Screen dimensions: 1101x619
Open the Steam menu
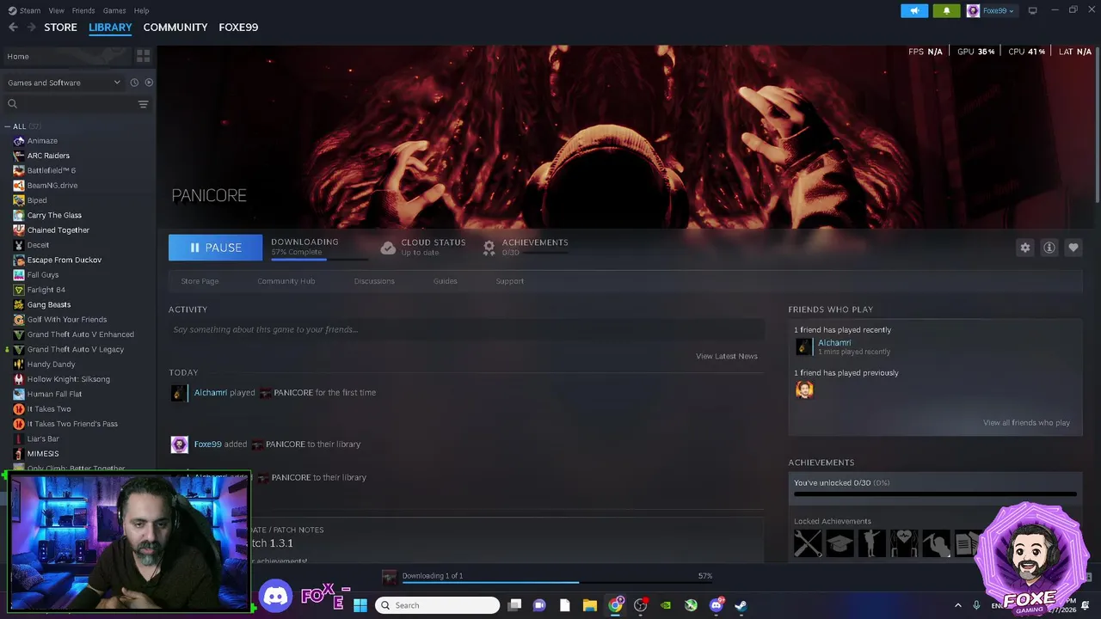pyautogui.click(x=24, y=10)
